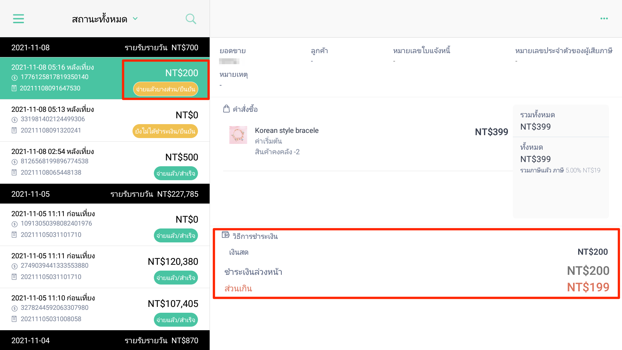Open the NT$500 order from 02:54
622x350 pixels.
(105, 162)
